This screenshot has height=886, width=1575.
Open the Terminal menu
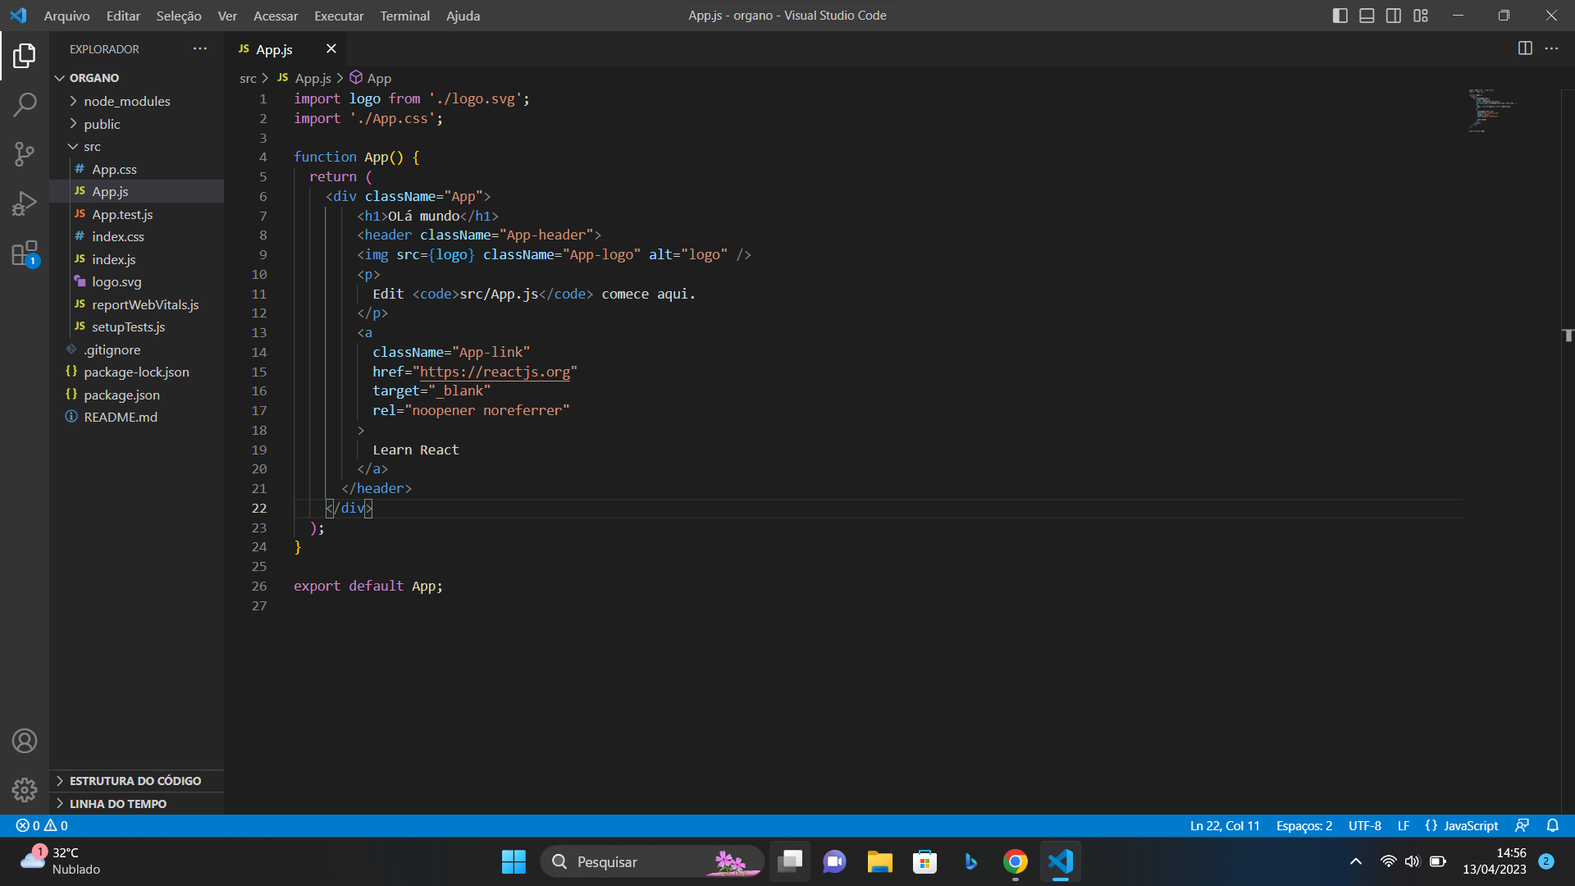(x=404, y=16)
